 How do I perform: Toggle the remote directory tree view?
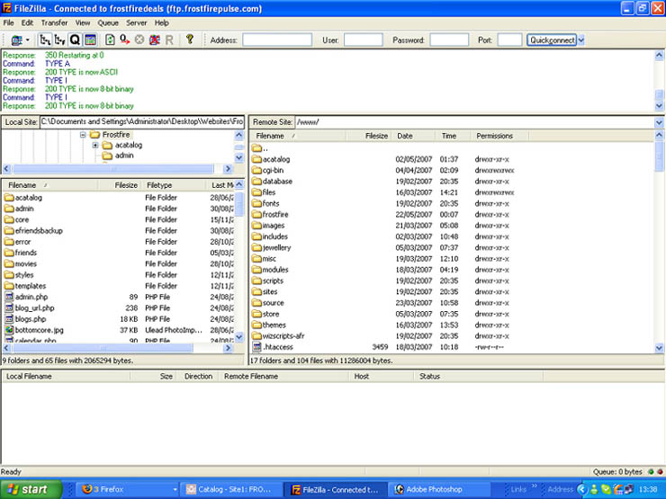pos(60,40)
